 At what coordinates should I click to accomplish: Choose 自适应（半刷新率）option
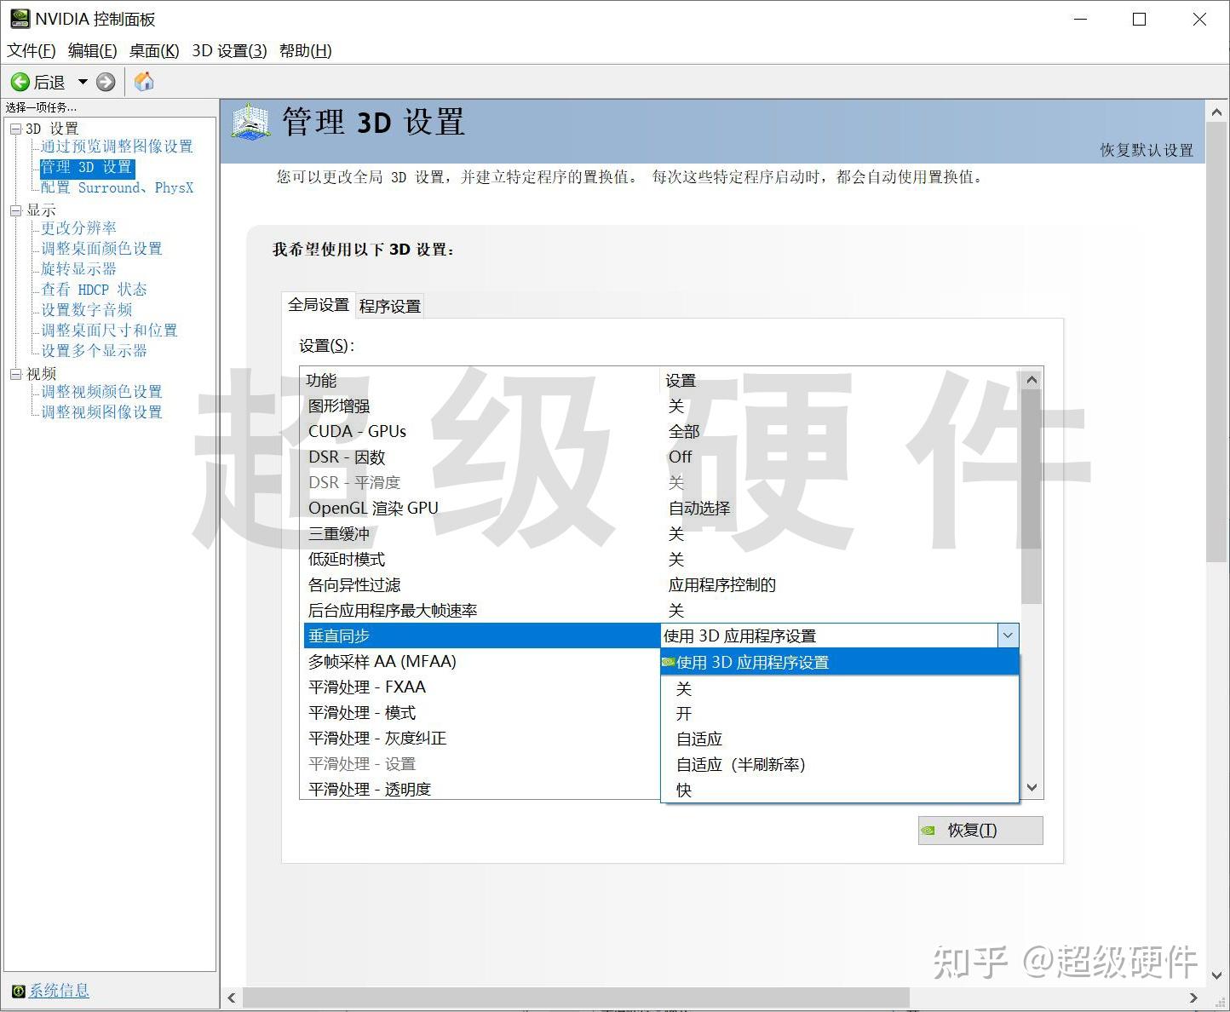[840, 765]
